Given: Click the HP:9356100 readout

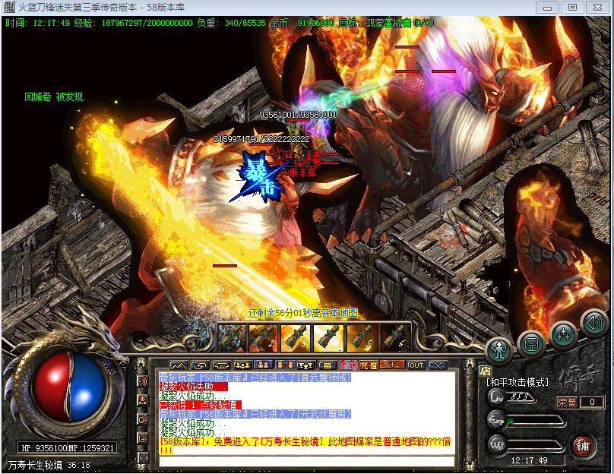Looking at the screenshot, I should coord(45,448).
